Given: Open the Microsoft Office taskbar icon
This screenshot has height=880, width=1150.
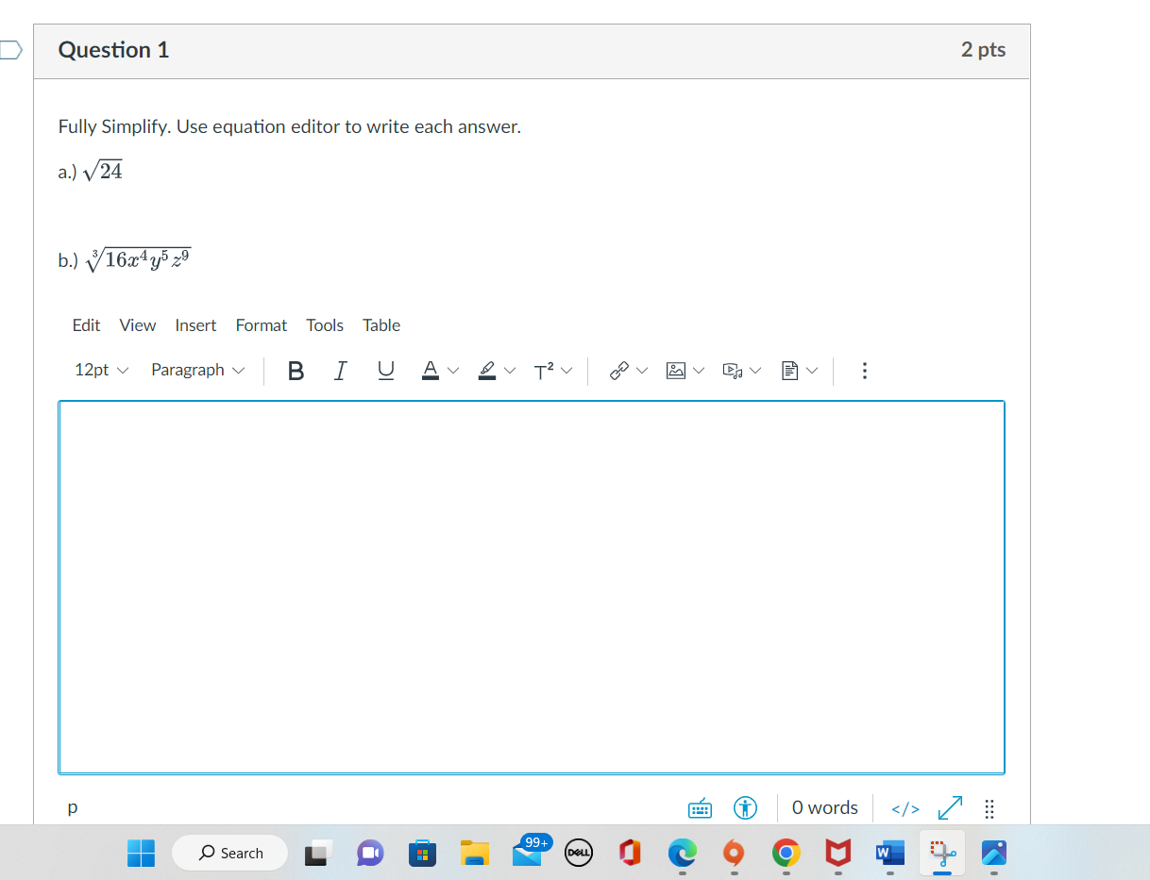Looking at the screenshot, I should coord(630,853).
